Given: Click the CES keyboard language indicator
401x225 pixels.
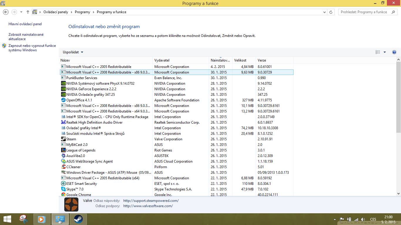Looking at the screenshot, I should (373, 219).
